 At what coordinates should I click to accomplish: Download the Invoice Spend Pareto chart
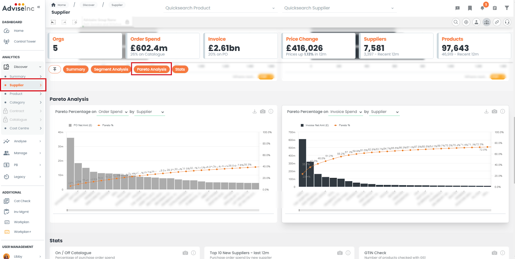pos(486,111)
